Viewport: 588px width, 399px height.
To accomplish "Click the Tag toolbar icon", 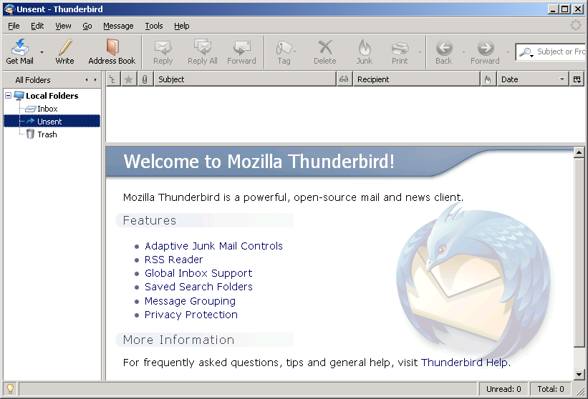I will pos(284,47).
